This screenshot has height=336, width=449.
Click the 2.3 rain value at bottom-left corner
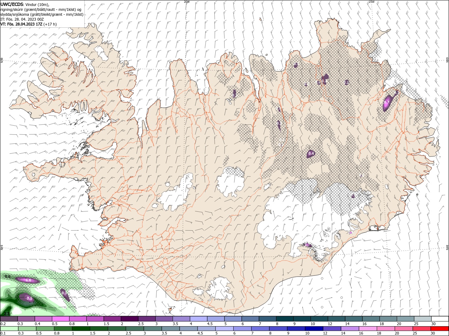(6, 313)
